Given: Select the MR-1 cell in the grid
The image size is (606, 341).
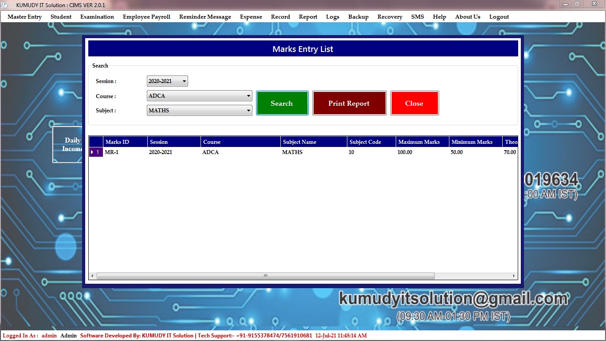Looking at the screenshot, I should 124,152.
